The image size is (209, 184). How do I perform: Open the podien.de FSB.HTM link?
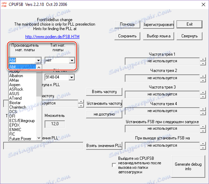click(x=52, y=37)
